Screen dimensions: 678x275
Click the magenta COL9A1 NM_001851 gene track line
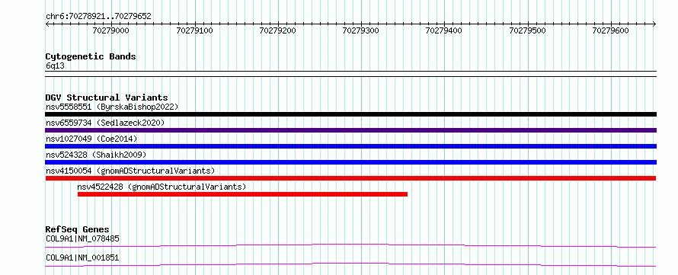pyautogui.click(x=350, y=264)
